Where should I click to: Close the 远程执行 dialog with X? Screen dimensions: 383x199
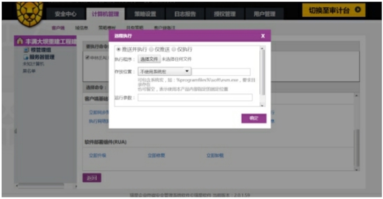(263, 36)
